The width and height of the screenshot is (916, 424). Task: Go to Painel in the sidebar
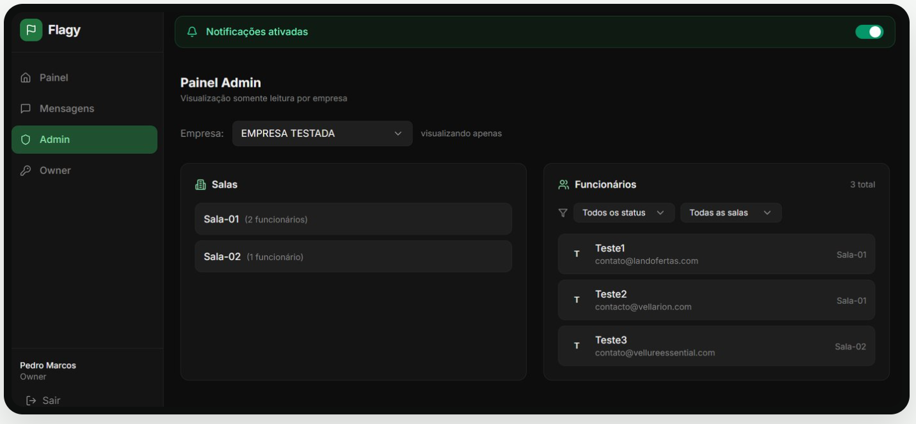pyautogui.click(x=84, y=78)
